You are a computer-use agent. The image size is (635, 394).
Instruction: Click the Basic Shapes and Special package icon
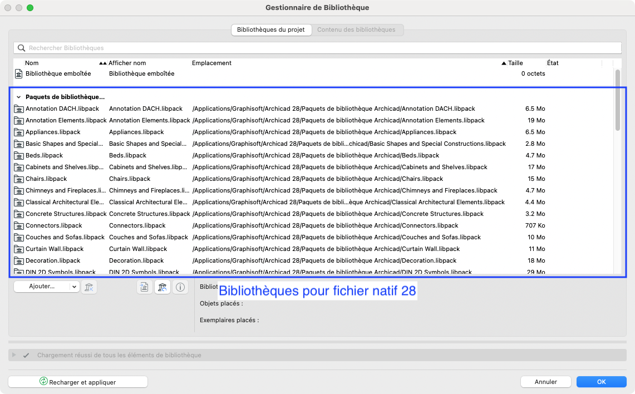coord(18,144)
